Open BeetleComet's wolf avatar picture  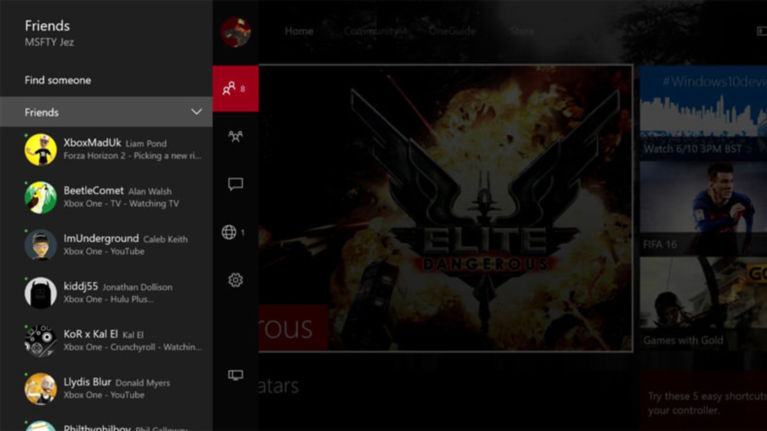point(40,198)
